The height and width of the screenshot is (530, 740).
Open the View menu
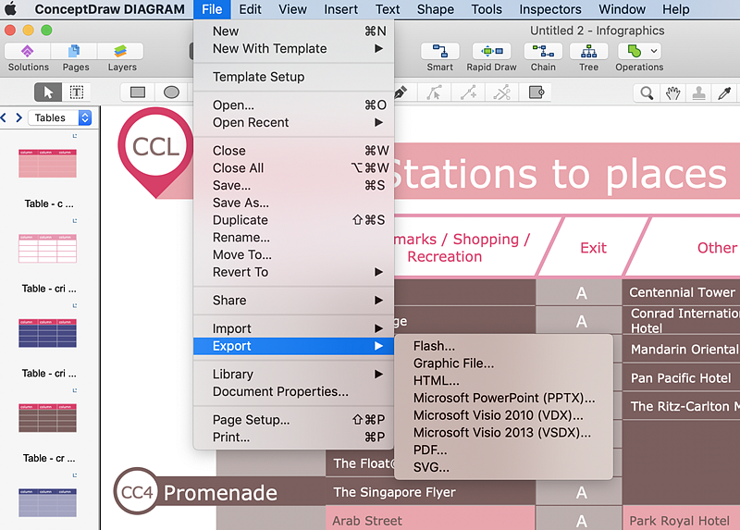click(292, 9)
